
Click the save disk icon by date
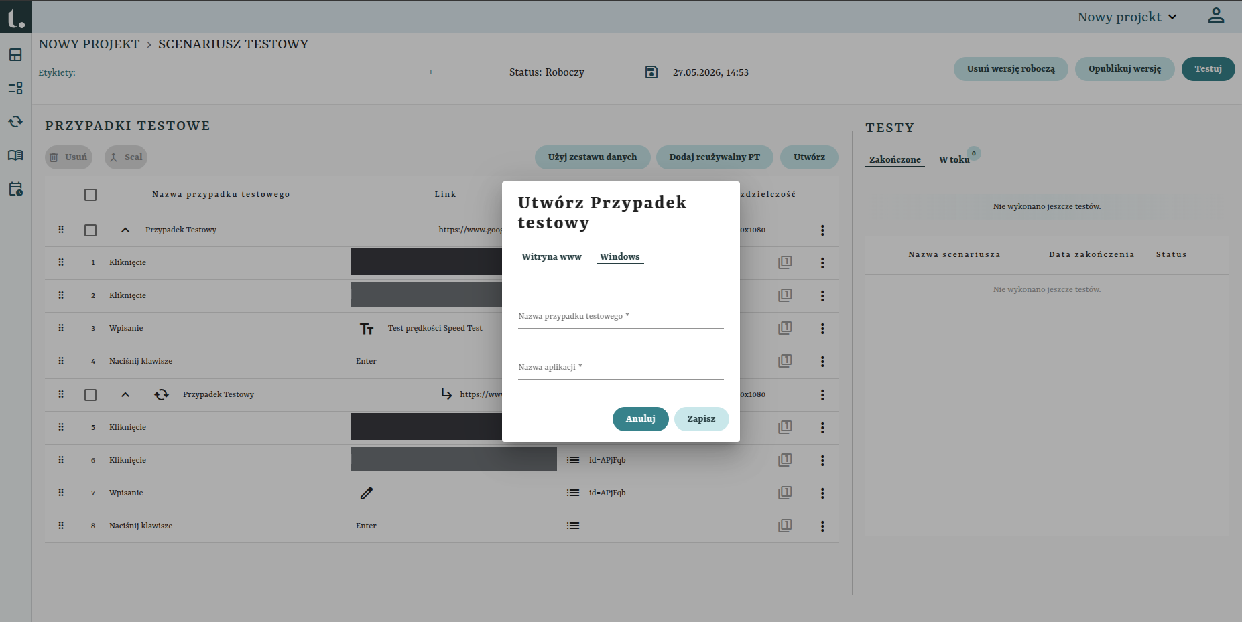point(651,72)
